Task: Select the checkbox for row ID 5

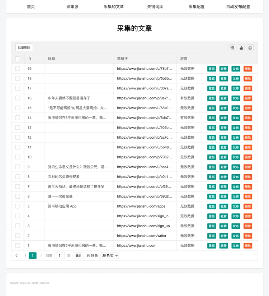Action: pyautogui.click(x=18, y=206)
